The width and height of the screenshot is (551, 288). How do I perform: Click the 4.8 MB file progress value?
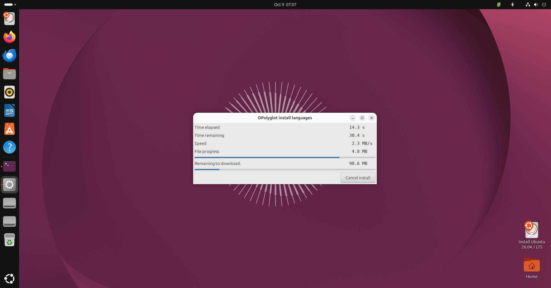pos(359,151)
